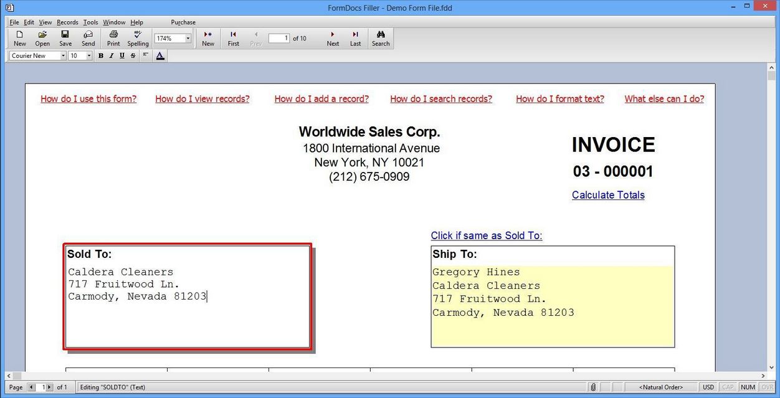The width and height of the screenshot is (780, 398).
Task: Click the horizontal scrollbar left arrow
Action: 9,376
